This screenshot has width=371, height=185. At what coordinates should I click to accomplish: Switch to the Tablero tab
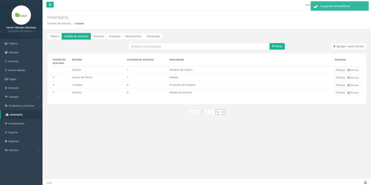54,36
